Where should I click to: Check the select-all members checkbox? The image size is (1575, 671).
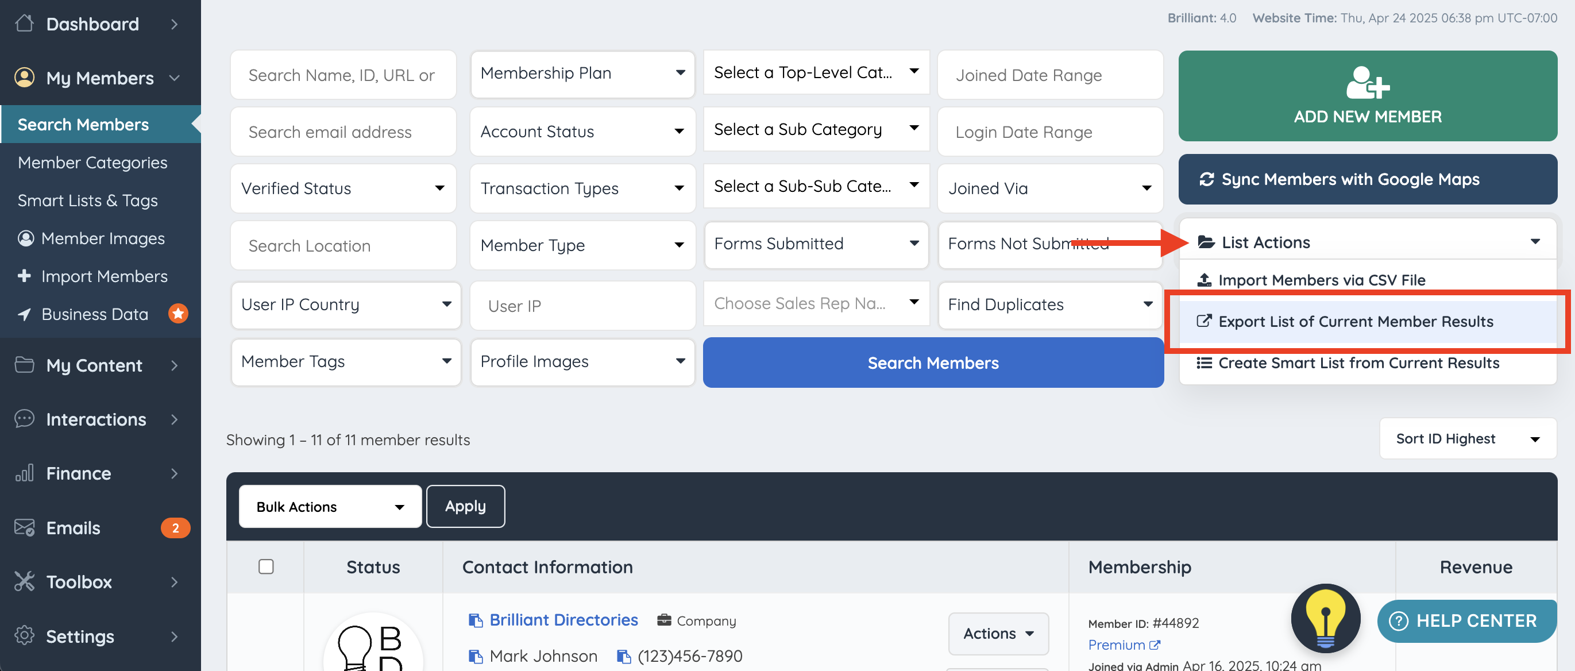point(266,566)
